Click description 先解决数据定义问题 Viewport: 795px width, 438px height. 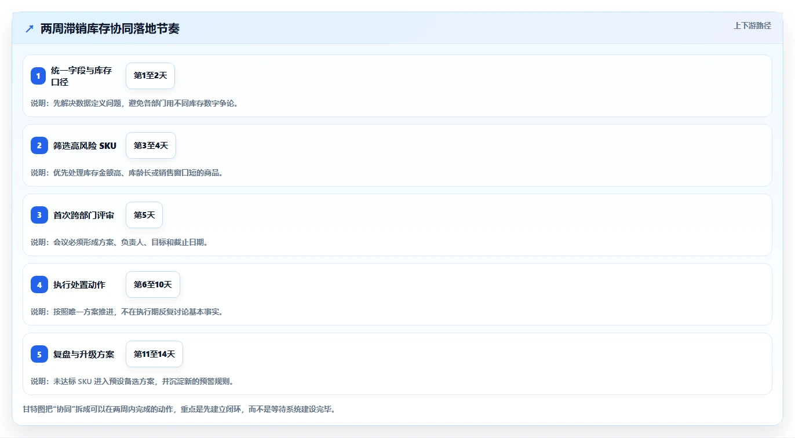134,103
